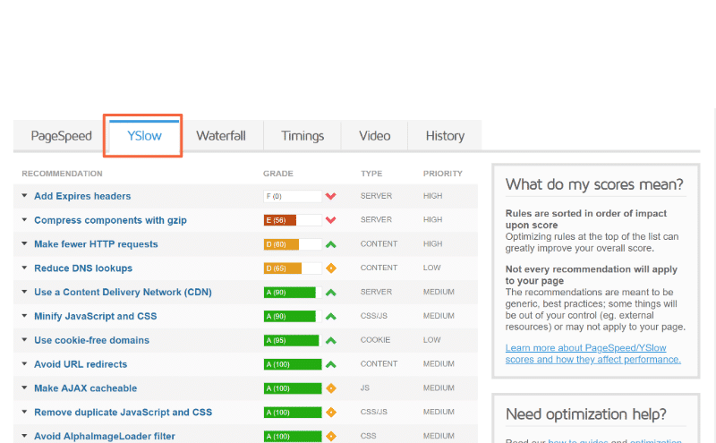Open Learn more about PageSpeed/YSlow scores link

point(592,354)
